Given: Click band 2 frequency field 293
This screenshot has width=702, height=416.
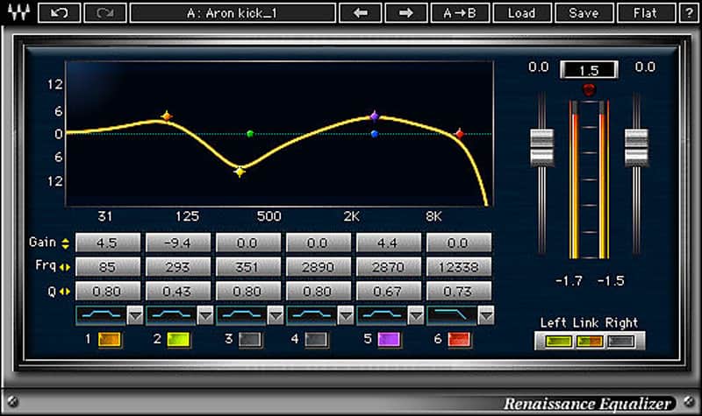Looking at the screenshot, I should [178, 267].
